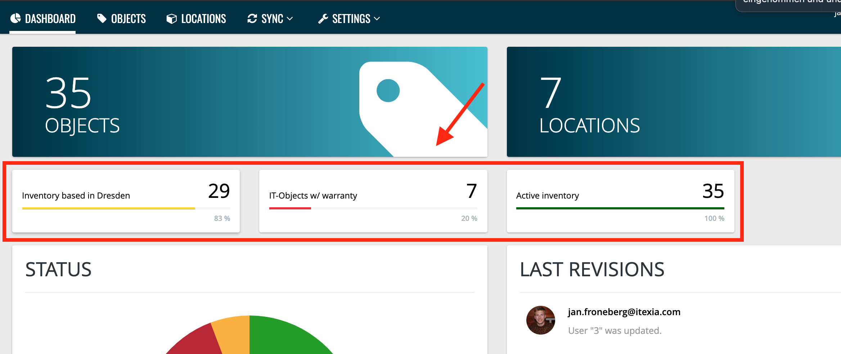Click the Objects tag icon in navbar
Screen dimensions: 841x354
point(102,18)
